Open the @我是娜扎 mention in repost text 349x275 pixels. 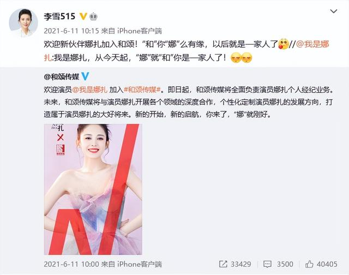(x=312, y=44)
